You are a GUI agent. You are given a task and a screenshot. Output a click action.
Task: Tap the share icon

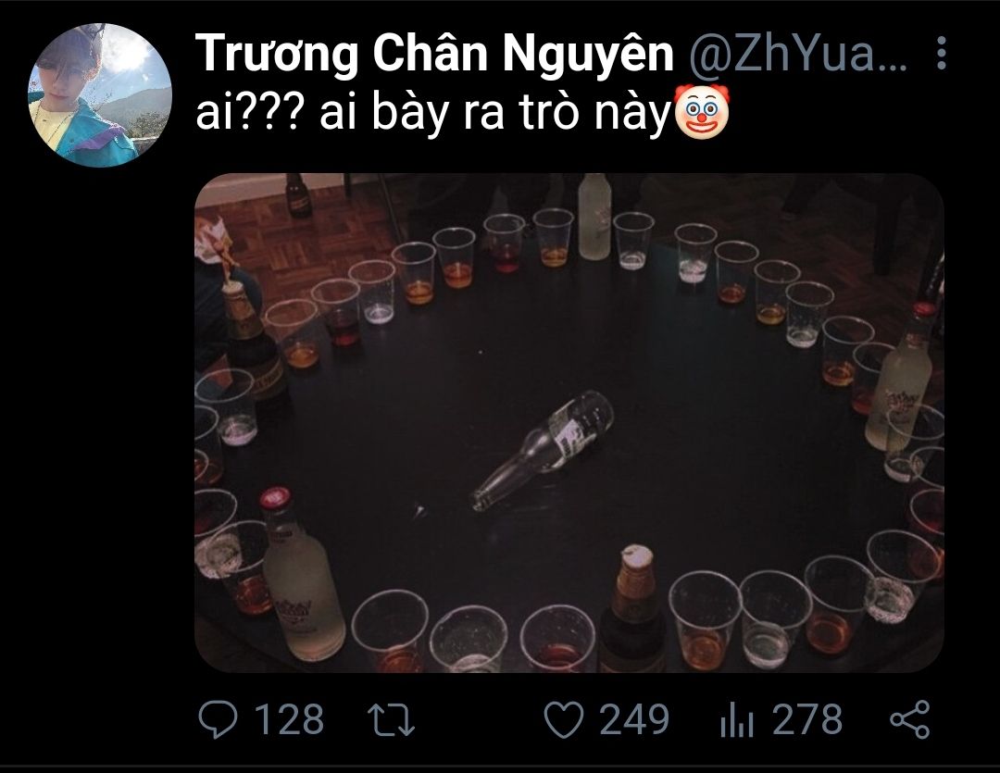click(x=910, y=719)
